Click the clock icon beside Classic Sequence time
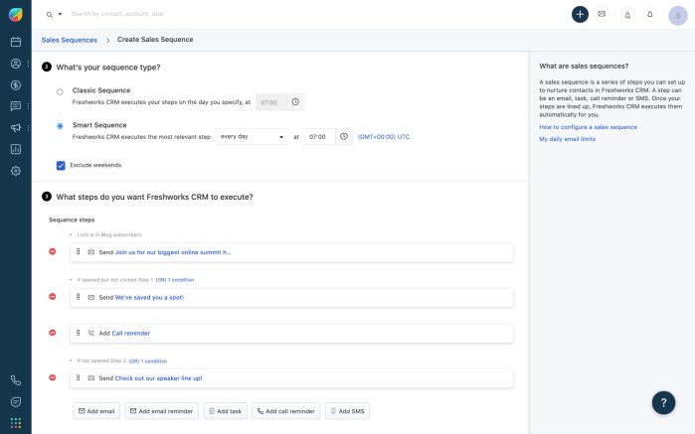This screenshot has width=695, height=434. pyautogui.click(x=295, y=102)
